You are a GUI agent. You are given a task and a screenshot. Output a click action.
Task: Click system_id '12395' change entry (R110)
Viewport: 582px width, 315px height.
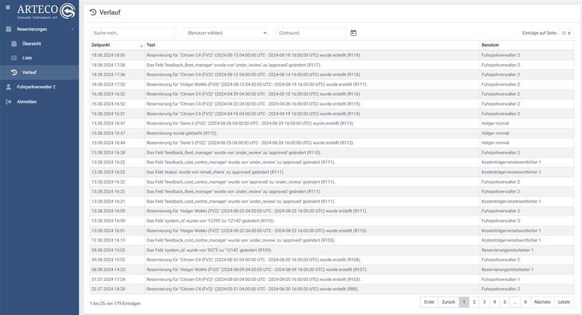coord(210,221)
